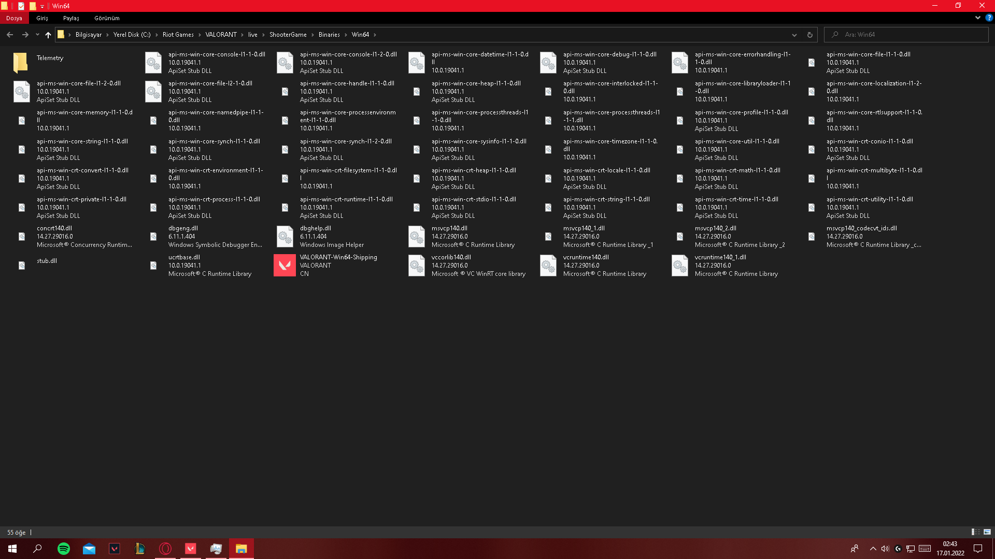Open the red Valorant taskbar icon
This screenshot has width=995, height=559.
click(x=191, y=549)
